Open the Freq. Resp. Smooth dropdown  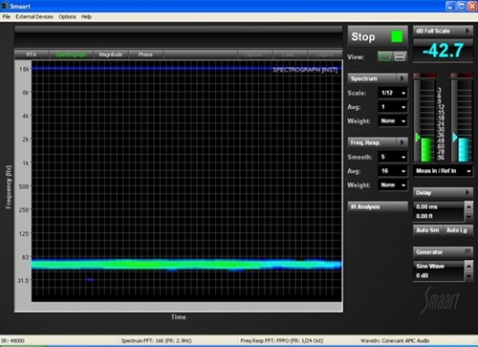click(x=393, y=157)
